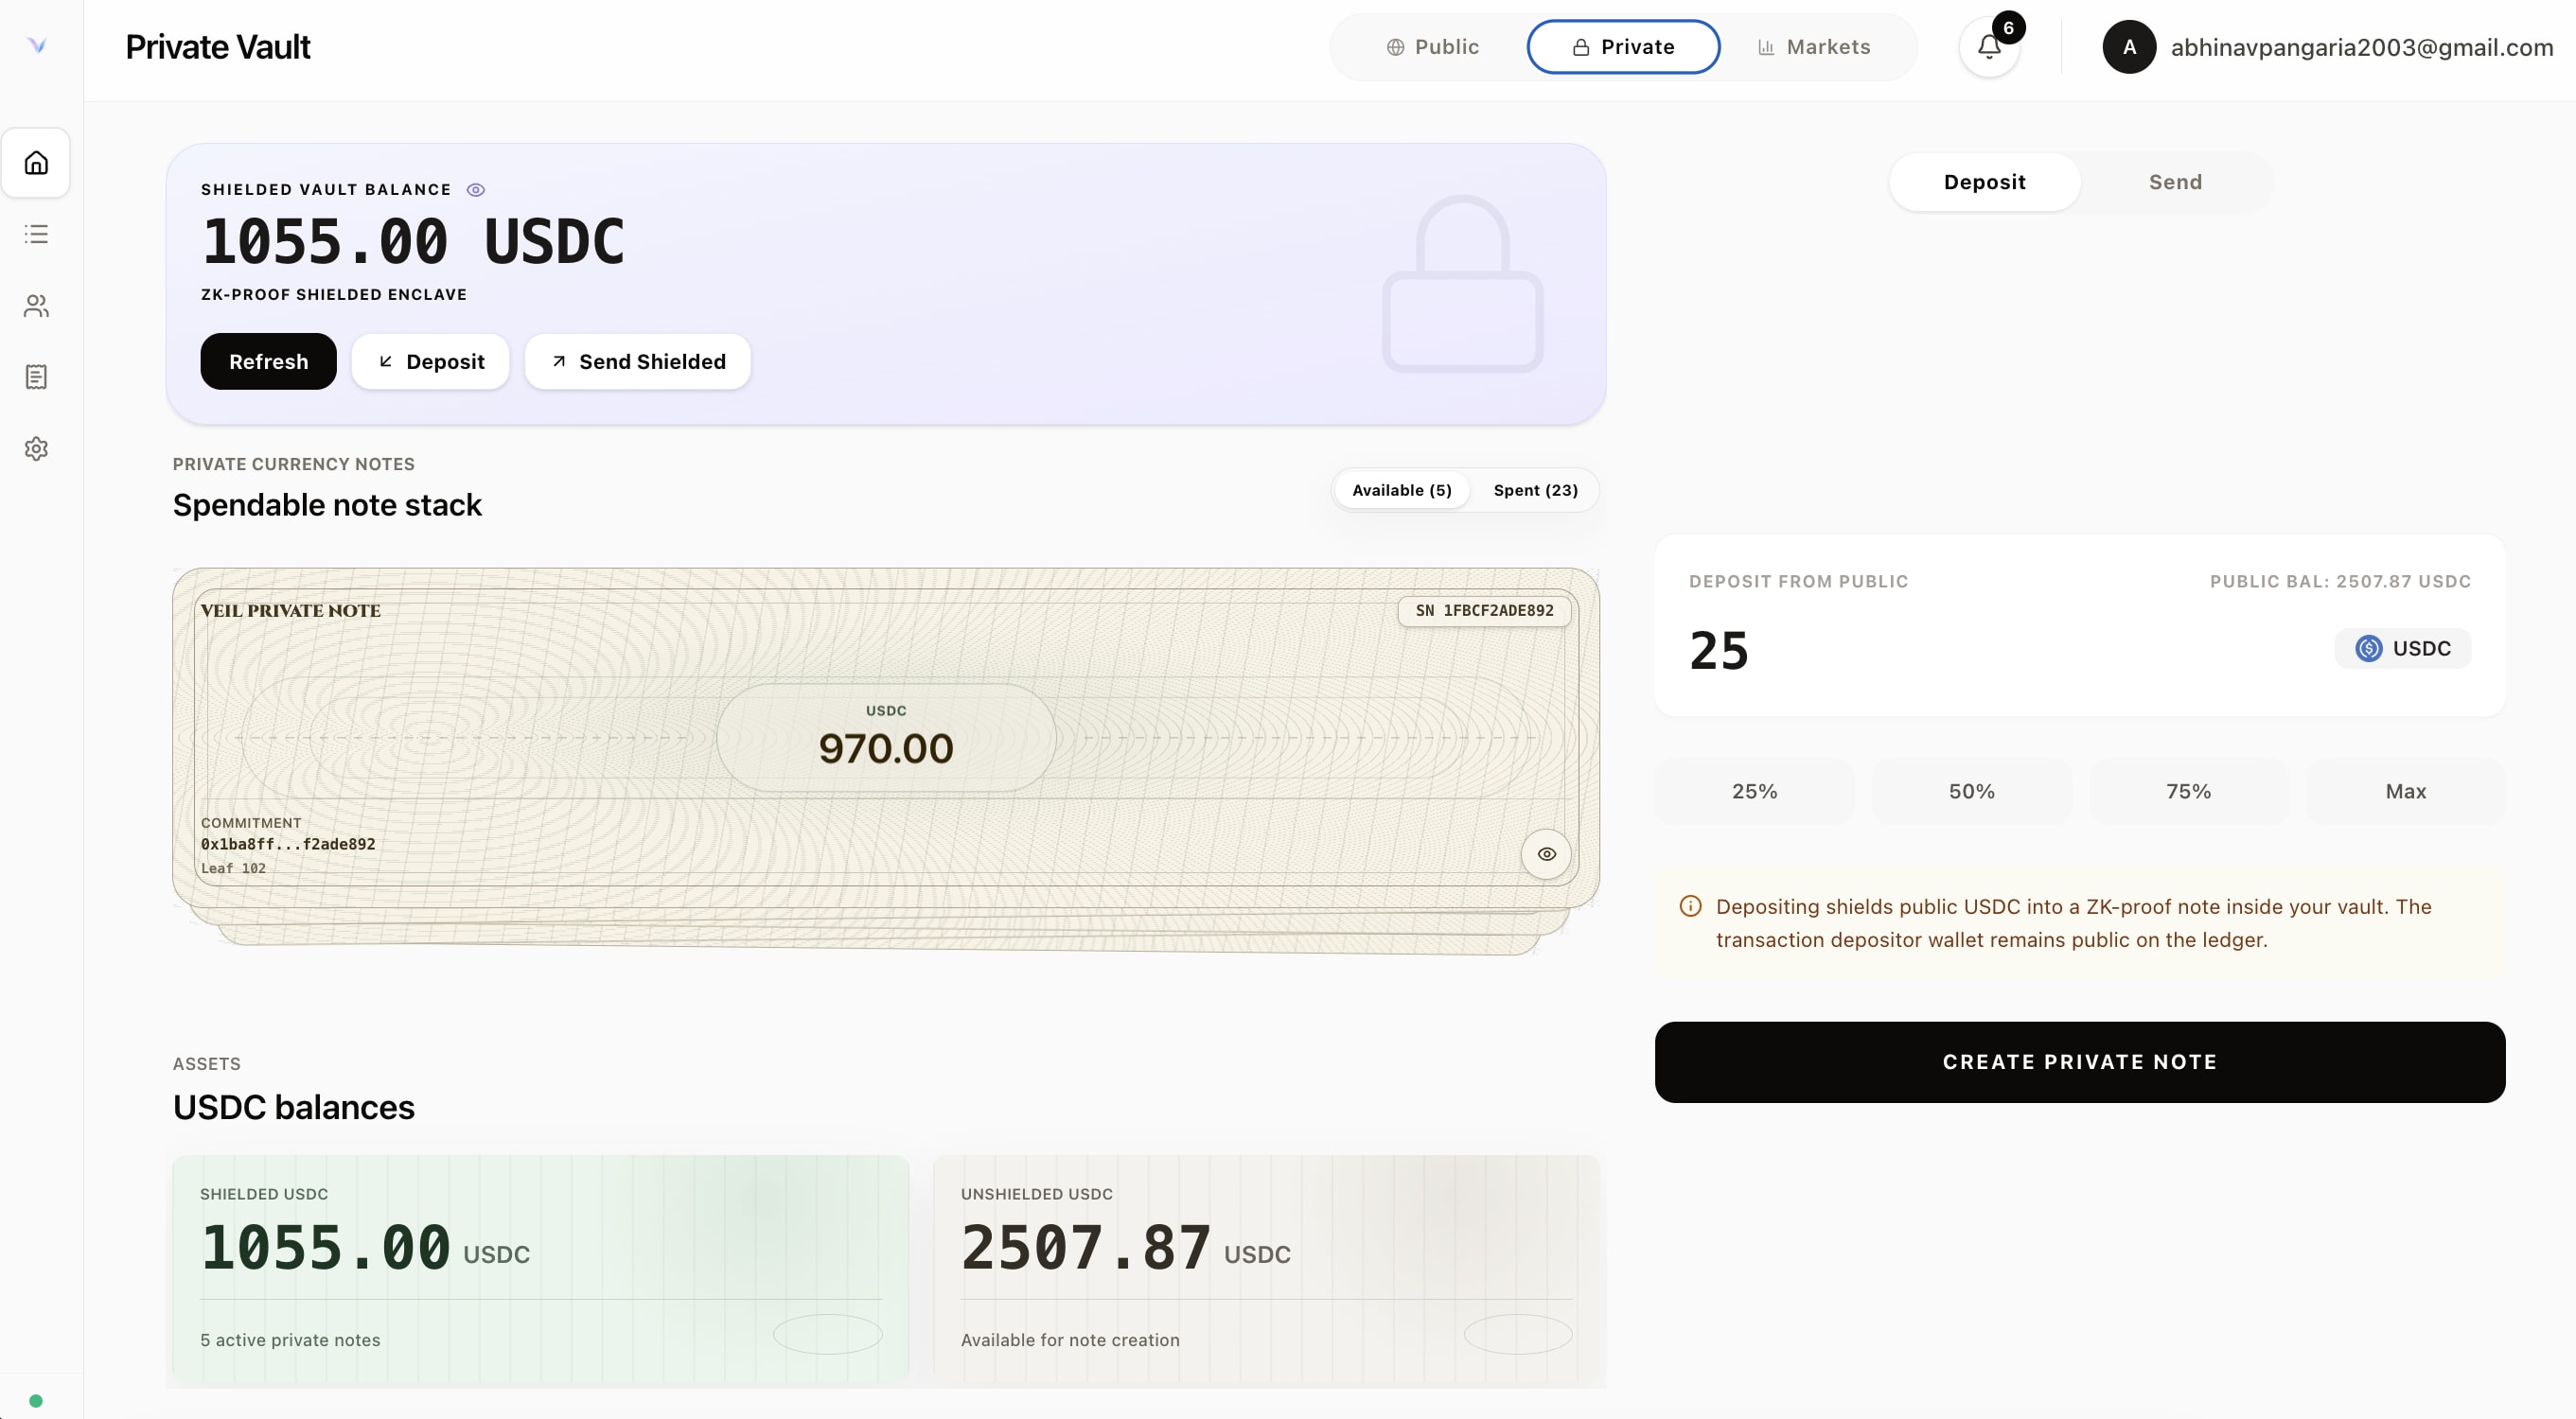
Task: Open account email abhinavpangaria2003@gmail.com
Action: coord(2361,47)
